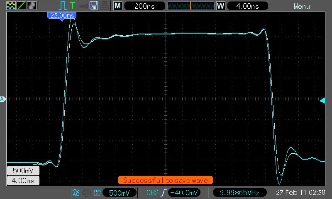Click the AC coupling icon
Image resolution: width=332 pixels, height=199 pixels.
click(76, 192)
